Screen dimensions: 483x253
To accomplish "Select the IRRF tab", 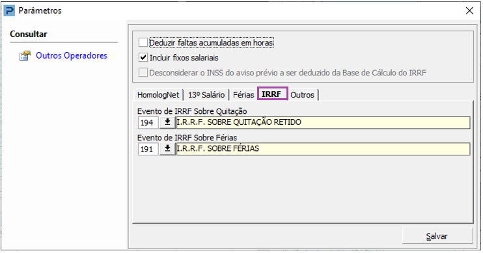I will 272,94.
